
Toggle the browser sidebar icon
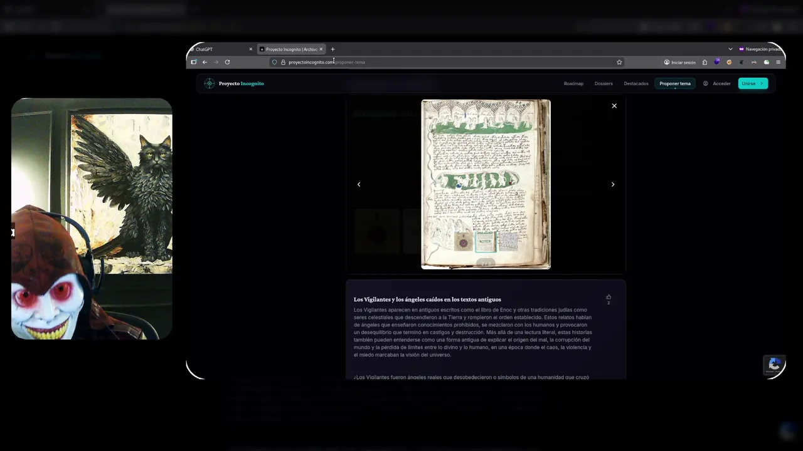tap(194, 62)
